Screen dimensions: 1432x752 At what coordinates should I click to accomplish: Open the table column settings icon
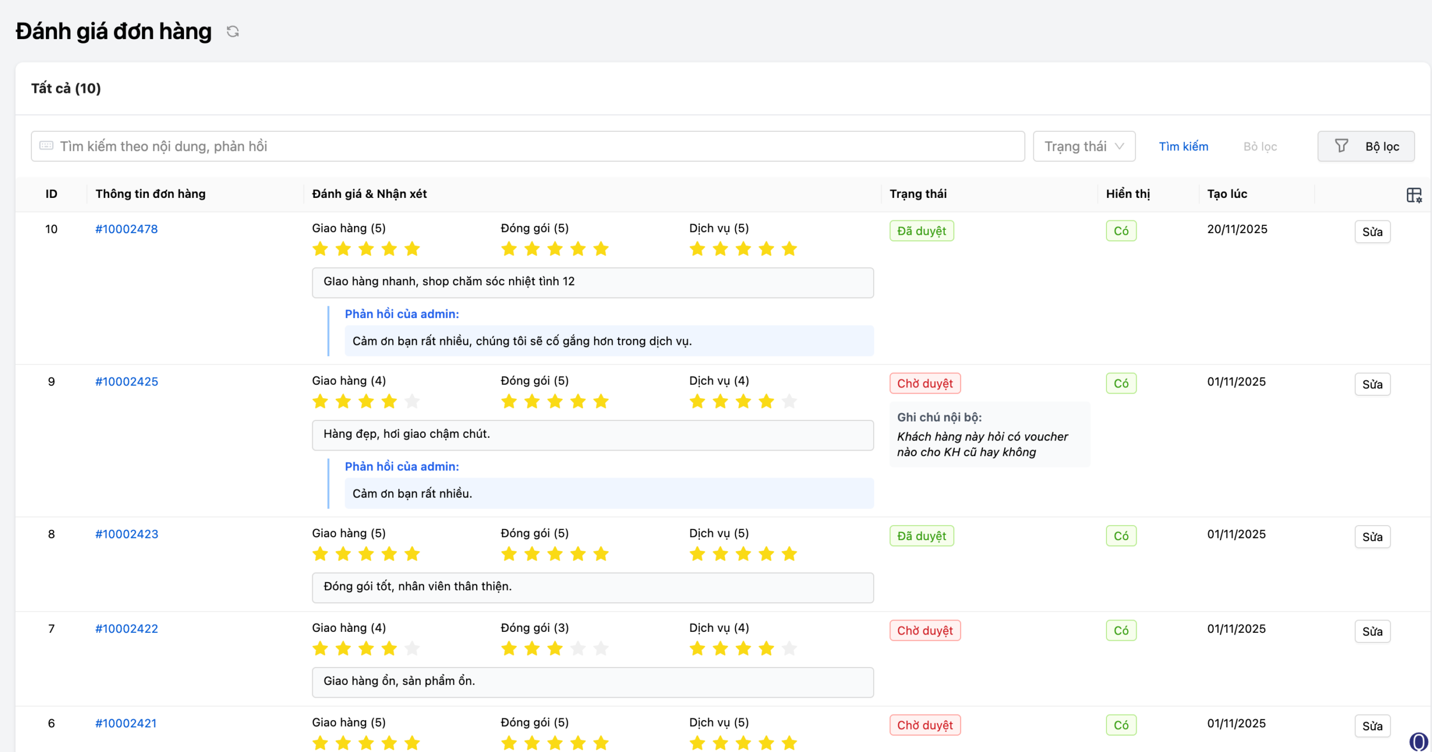coord(1414,195)
